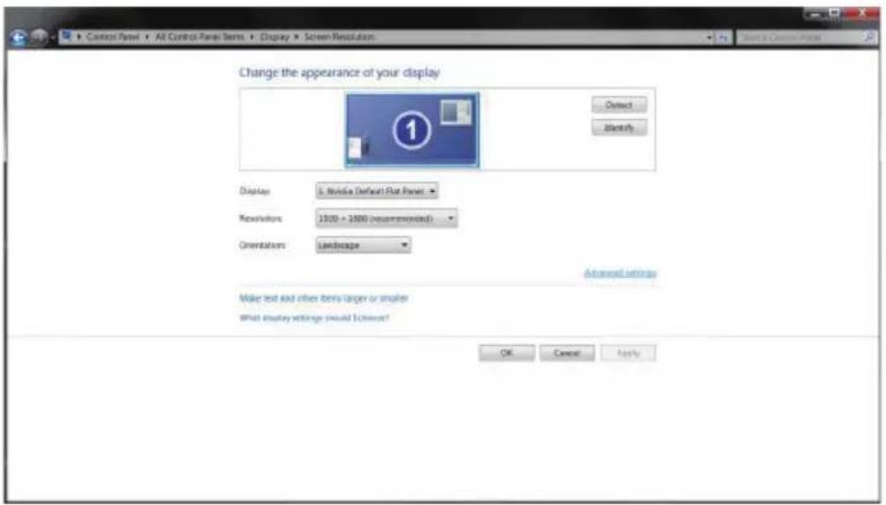The width and height of the screenshot is (886, 505).
Task: Go back with the Back arrow button
Action: [x=18, y=37]
